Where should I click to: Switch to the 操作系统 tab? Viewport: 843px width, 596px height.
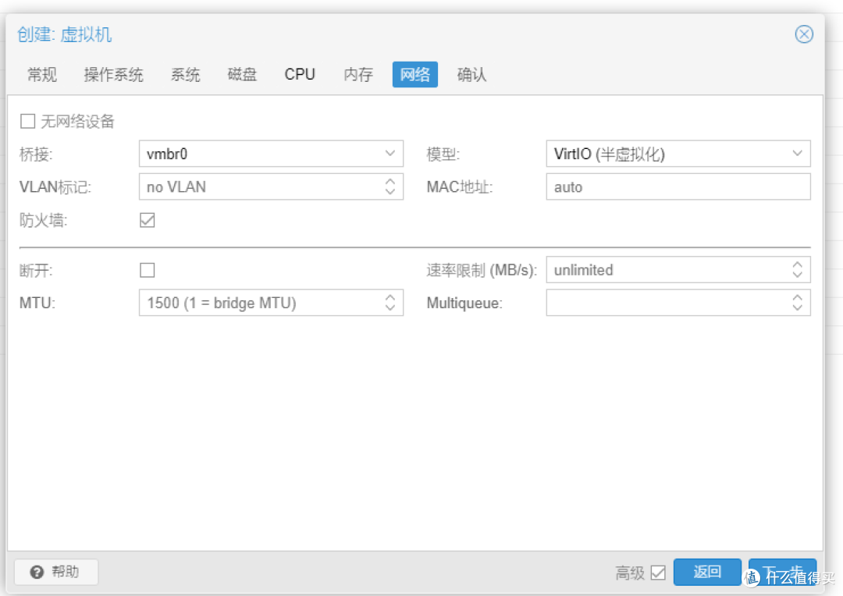coord(113,74)
